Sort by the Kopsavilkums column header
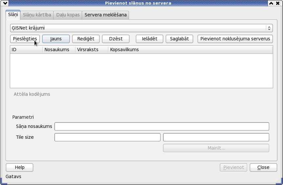283x185 pixels. (190, 50)
